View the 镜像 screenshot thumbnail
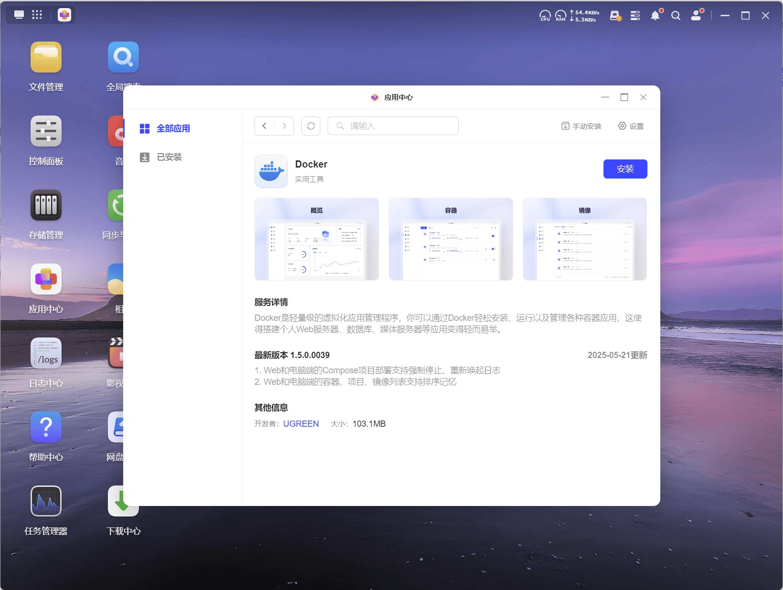The height and width of the screenshot is (590, 783). pos(585,239)
